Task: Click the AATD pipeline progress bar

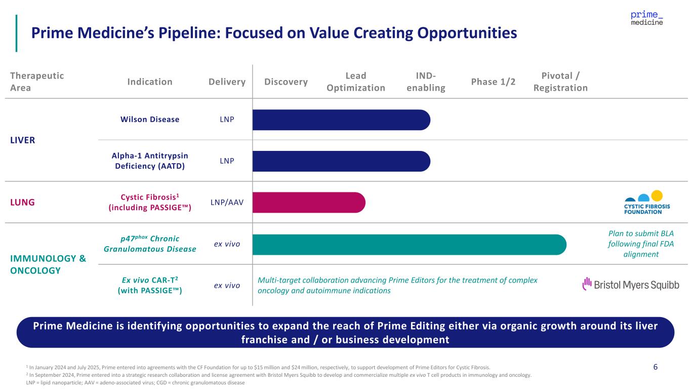Action: [341, 161]
